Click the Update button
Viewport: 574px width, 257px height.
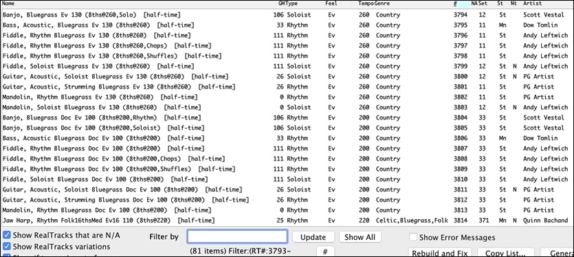pyautogui.click(x=313, y=237)
